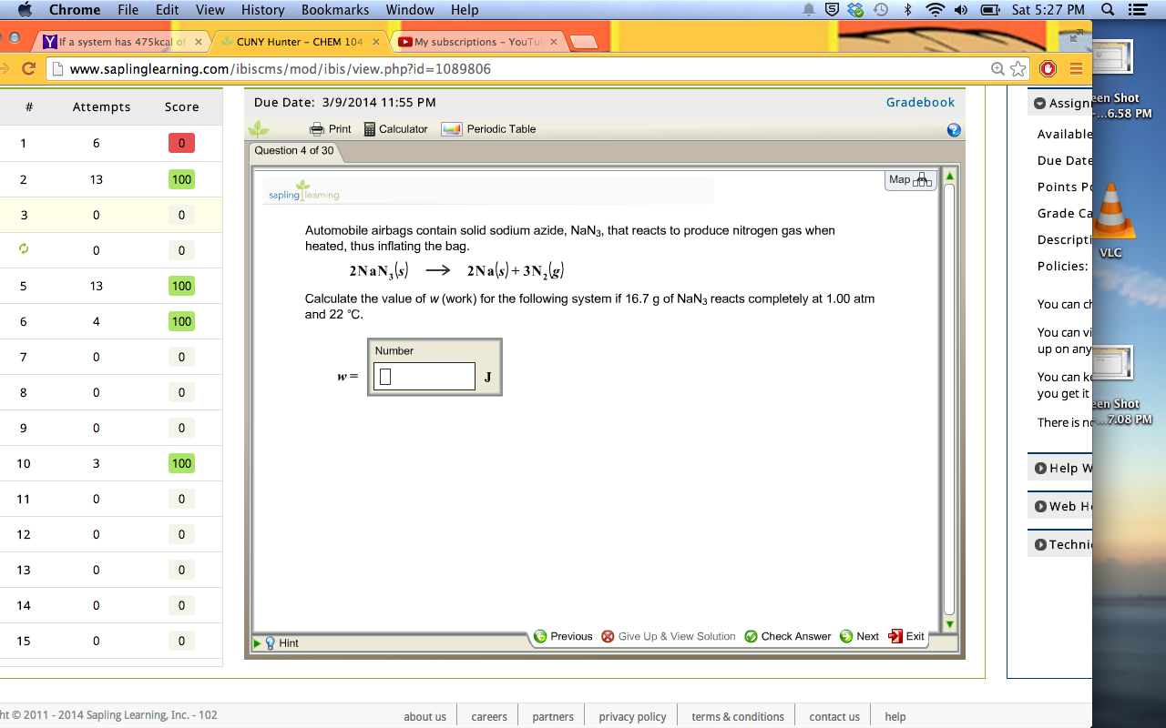Click the 100 score for question 6
The image size is (1166, 728).
[181, 321]
